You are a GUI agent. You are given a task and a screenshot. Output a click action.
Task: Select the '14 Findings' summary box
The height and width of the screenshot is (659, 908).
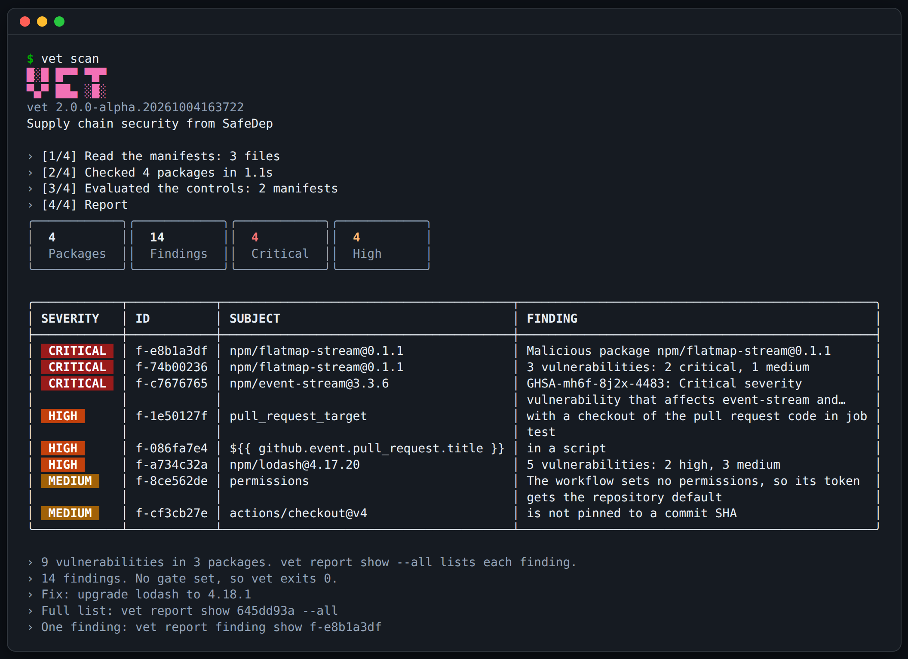179,245
